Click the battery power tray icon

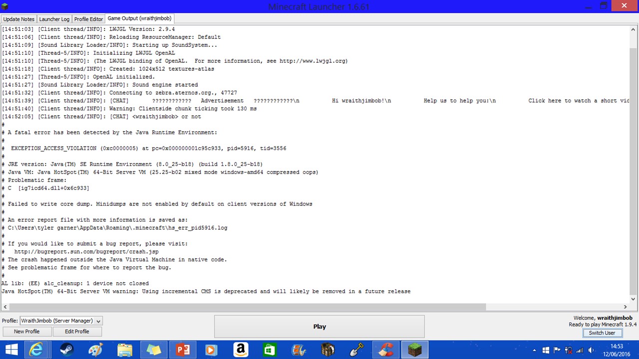point(568,350)
